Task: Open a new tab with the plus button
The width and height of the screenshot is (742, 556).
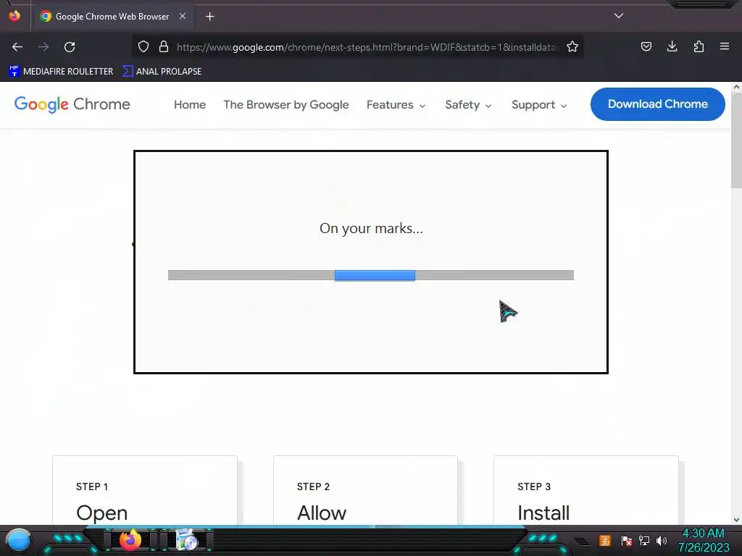Action: [x=209, y=17]
